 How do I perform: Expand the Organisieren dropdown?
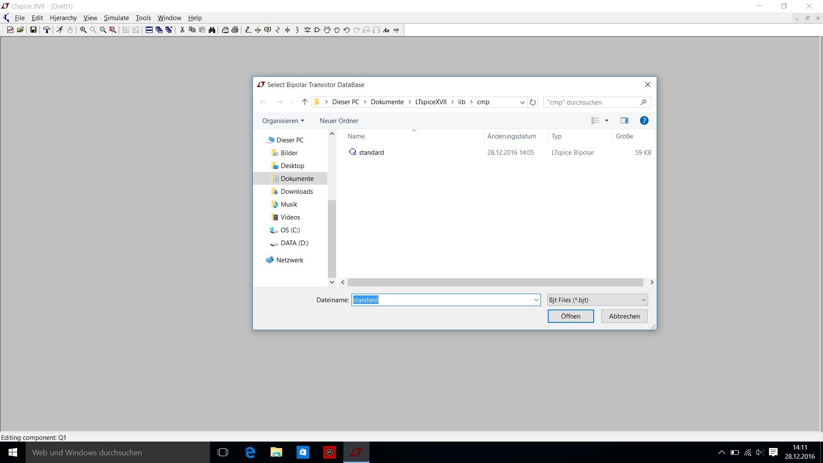pyautogui.click(x=283, y=121)
